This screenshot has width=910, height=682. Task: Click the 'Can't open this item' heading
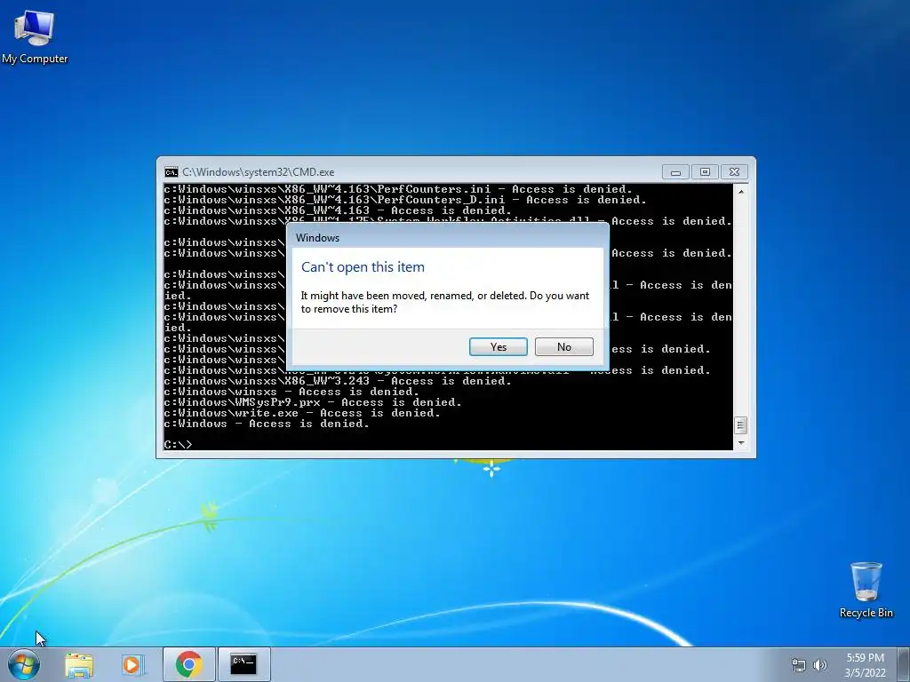click(x=363, y=267)
